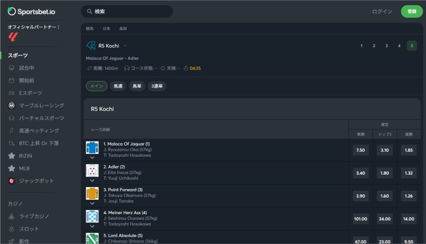Click the マーブルレーシング M icon
426x244 pixels.
[x=11, y=105]
